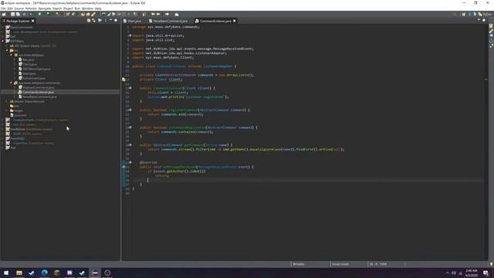This screenshot has width=494, height=278.
Task: Switch to Eclipse on the taskbar
Action: 95,273
